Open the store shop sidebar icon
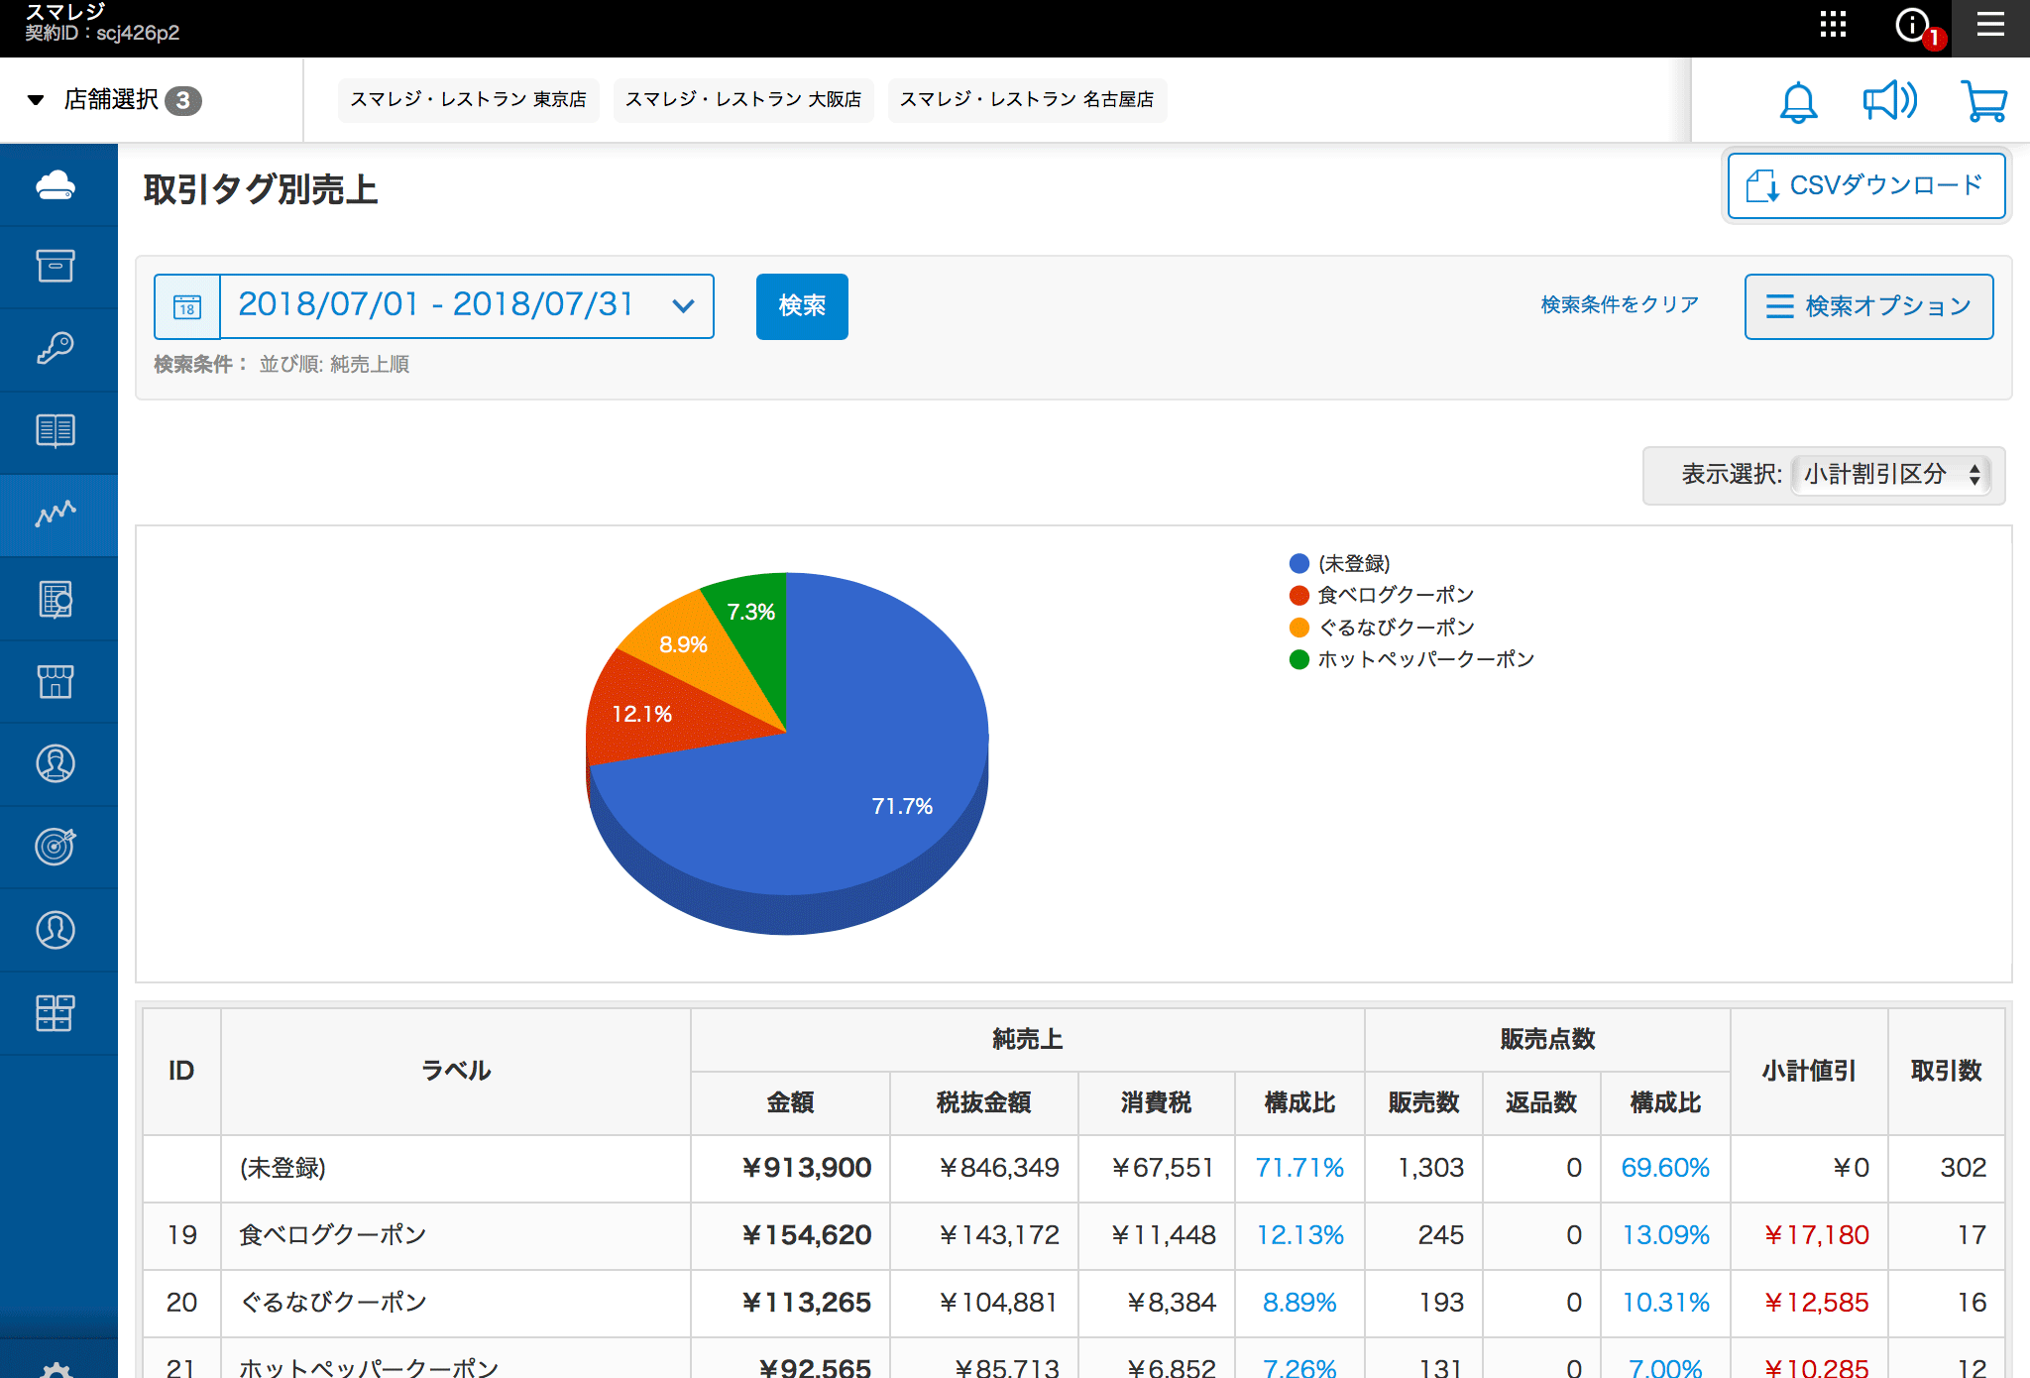The height and width of the screenshot is (1378, 2030). pos(56,681)
